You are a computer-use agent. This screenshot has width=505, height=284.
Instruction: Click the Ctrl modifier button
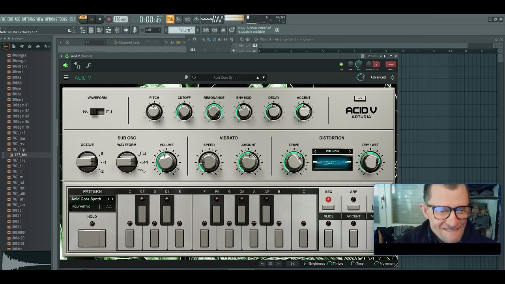214,30
